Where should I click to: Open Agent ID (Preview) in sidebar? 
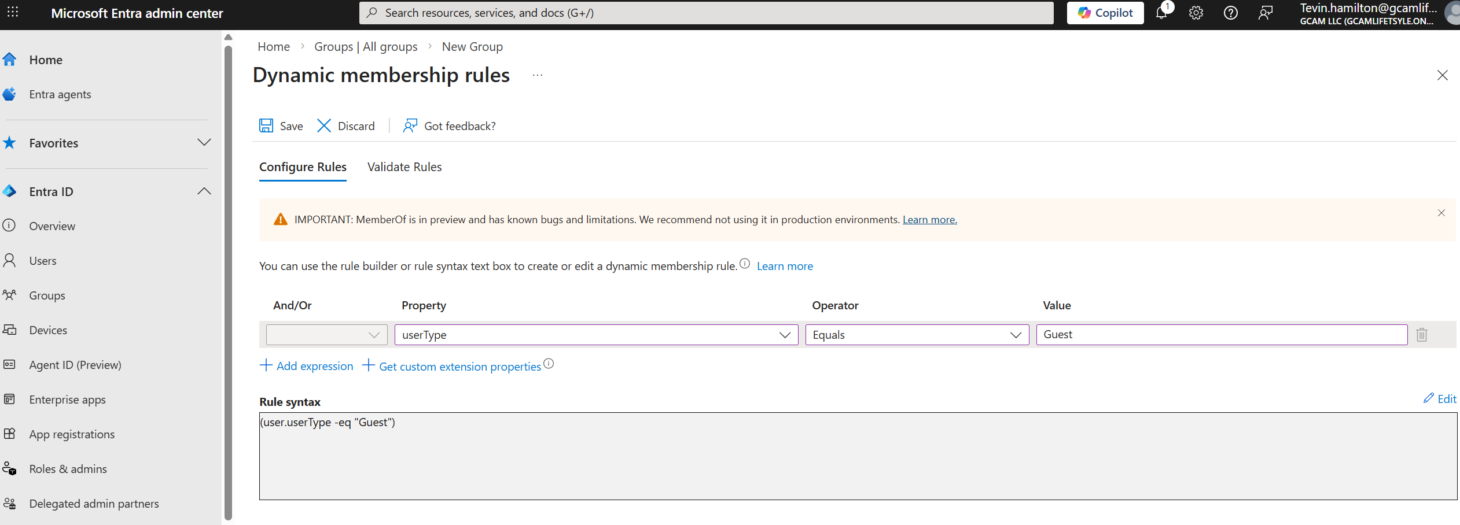75,365
